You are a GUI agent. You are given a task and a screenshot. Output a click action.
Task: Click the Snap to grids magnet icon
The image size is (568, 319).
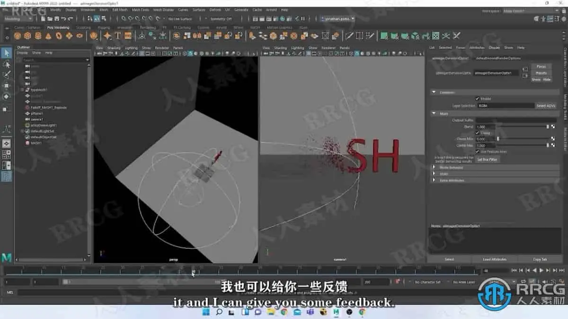(x=123, y=19)
